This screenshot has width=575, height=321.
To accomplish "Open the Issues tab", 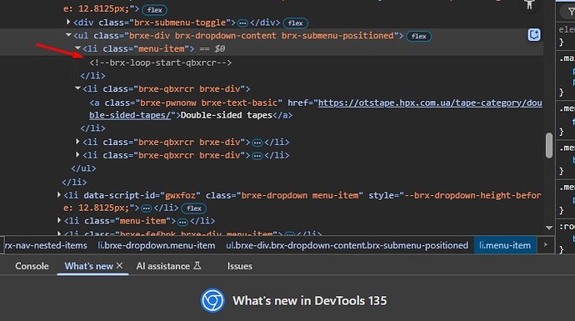I will point(239,266).
